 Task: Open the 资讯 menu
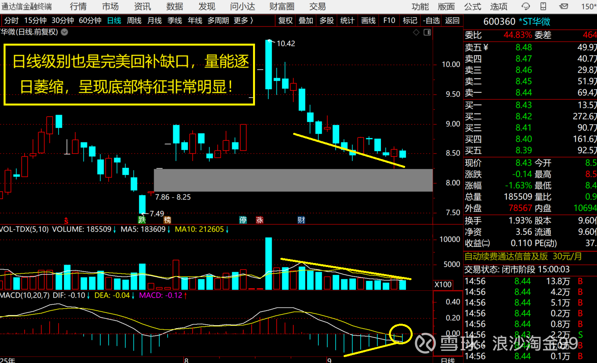[x=142, y=6]
